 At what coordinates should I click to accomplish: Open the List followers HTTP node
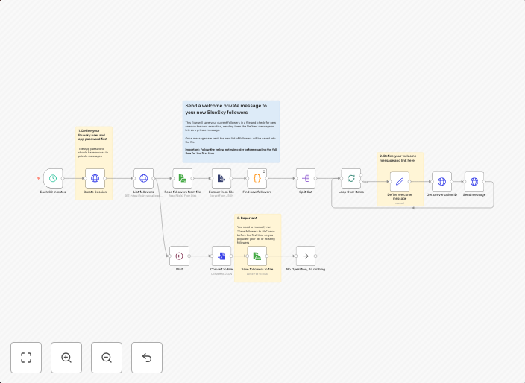tap(143, 178)
